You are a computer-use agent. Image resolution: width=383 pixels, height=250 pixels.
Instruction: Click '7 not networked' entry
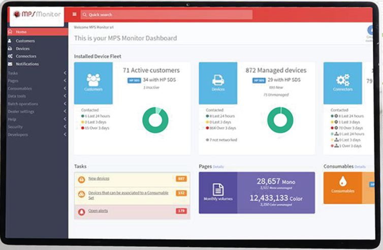point(221,140)
